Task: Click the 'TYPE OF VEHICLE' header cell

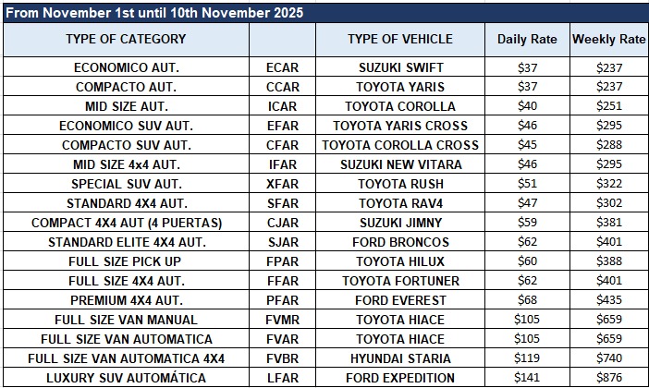Action: coord(400,40)
